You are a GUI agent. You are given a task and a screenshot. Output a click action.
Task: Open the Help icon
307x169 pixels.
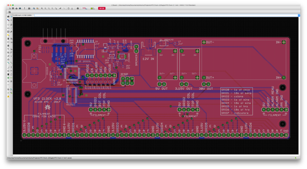point(78,9)
